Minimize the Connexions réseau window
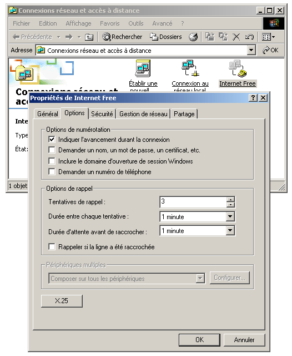292x356 pixels. (x=260, y=11)
